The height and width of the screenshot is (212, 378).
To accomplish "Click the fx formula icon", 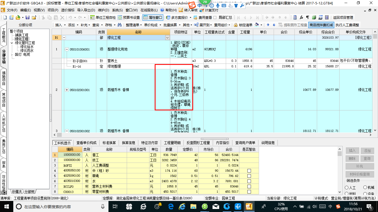I will pyautogui.click(x=301, y=17).
